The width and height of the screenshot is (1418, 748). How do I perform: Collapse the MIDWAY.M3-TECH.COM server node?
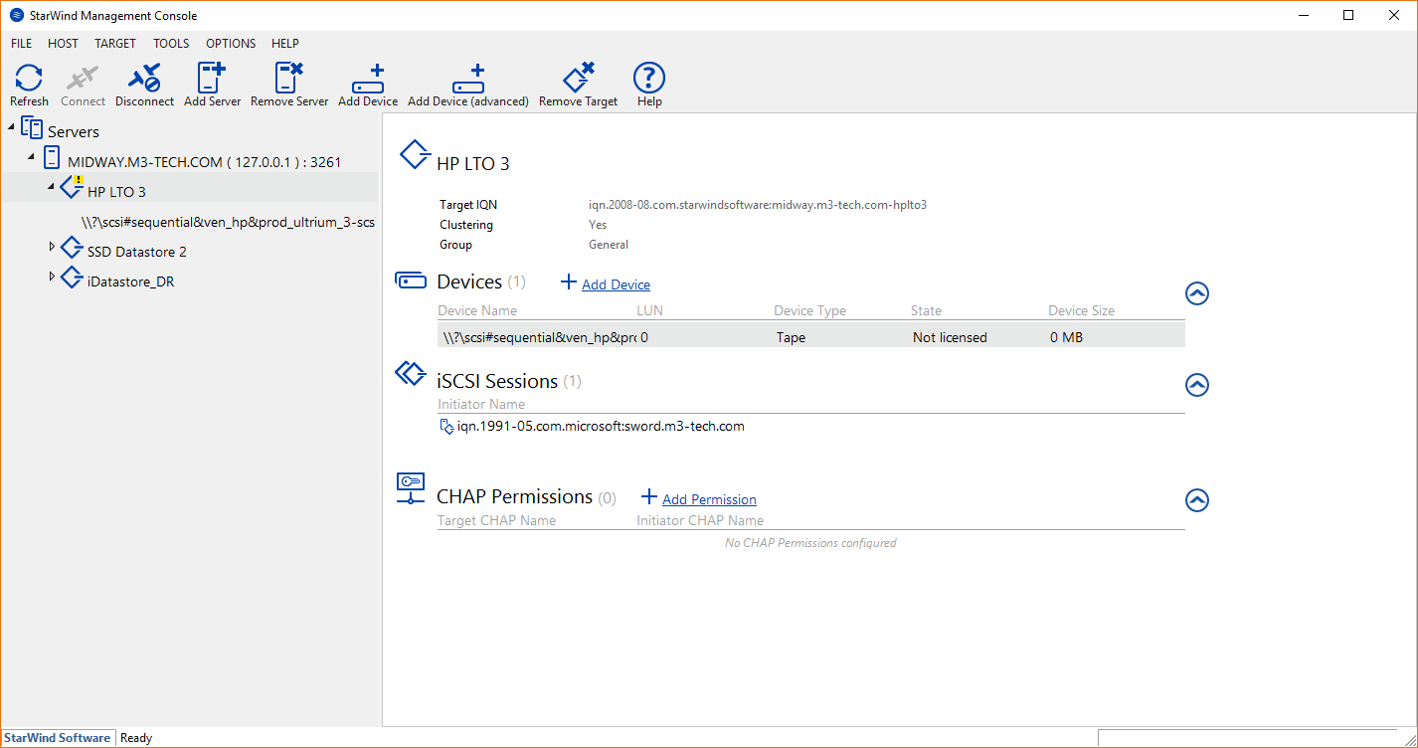click(x=33, y=158)
